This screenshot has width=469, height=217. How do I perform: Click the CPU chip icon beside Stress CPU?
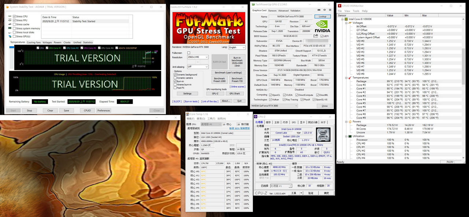(x=10, y=16)
